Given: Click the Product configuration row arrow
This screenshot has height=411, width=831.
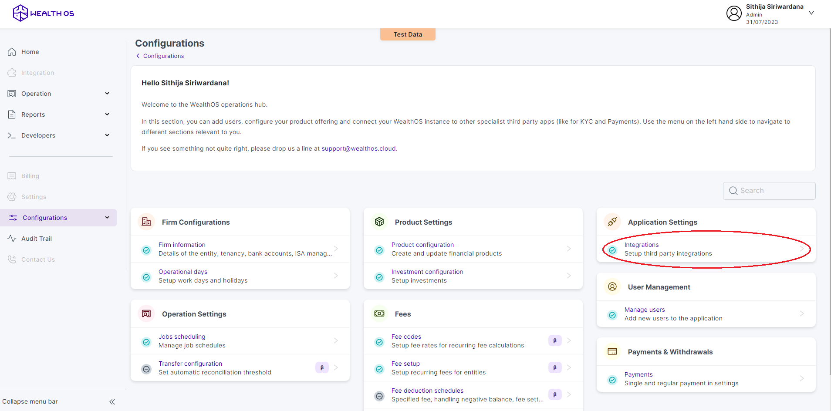Looking at the screenshot, I should click(569, 249).
